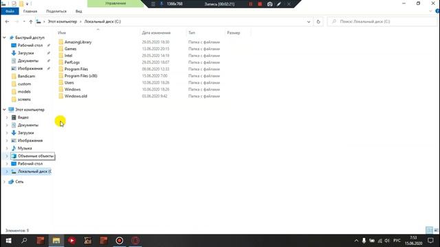The width and height of the screenshot is (440, 247).
Task: Select Музыка under Этот компьютер
Action: pyautogui.click(x=25, y=148)
